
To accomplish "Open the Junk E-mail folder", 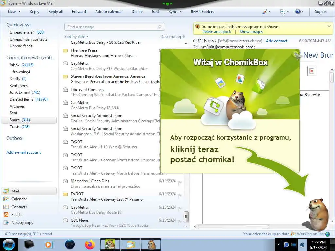I will [25, 92].
